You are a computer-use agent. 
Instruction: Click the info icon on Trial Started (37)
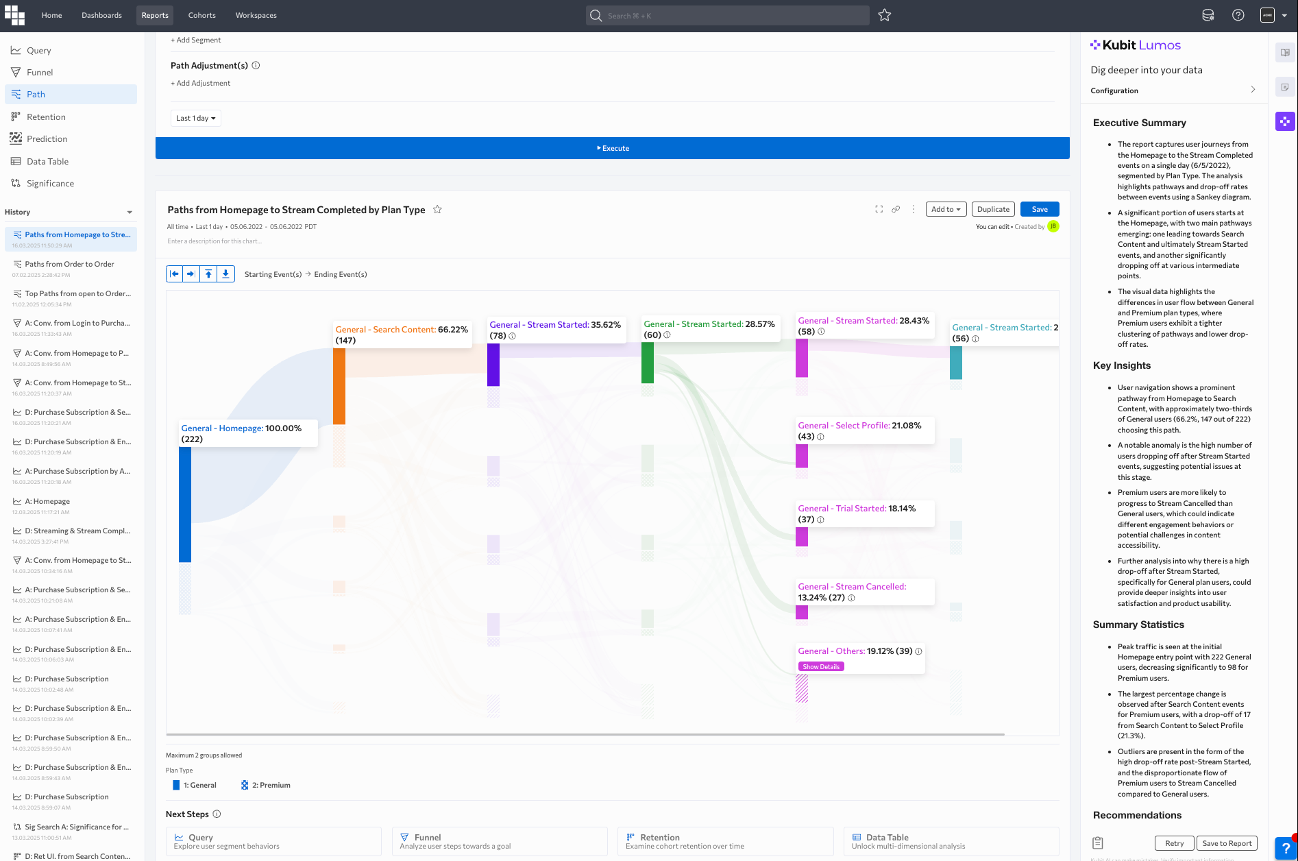[820, 520]
